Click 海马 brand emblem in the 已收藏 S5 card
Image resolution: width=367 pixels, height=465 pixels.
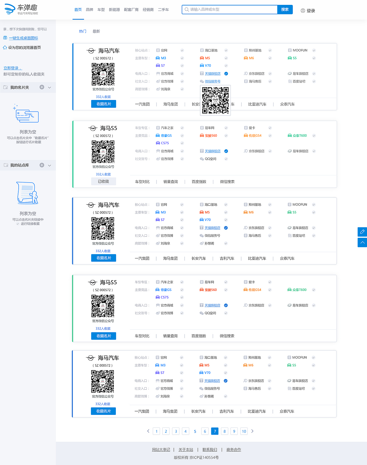pyautogui.click(x=93, y=128)
